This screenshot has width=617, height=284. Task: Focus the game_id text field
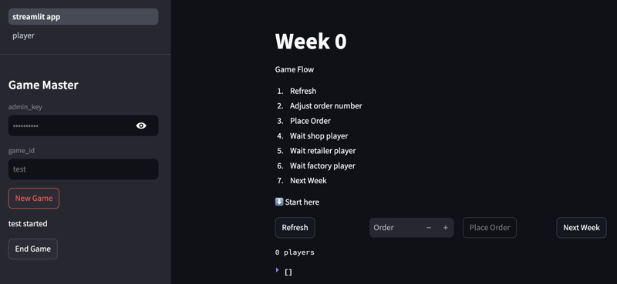[83, 169]
